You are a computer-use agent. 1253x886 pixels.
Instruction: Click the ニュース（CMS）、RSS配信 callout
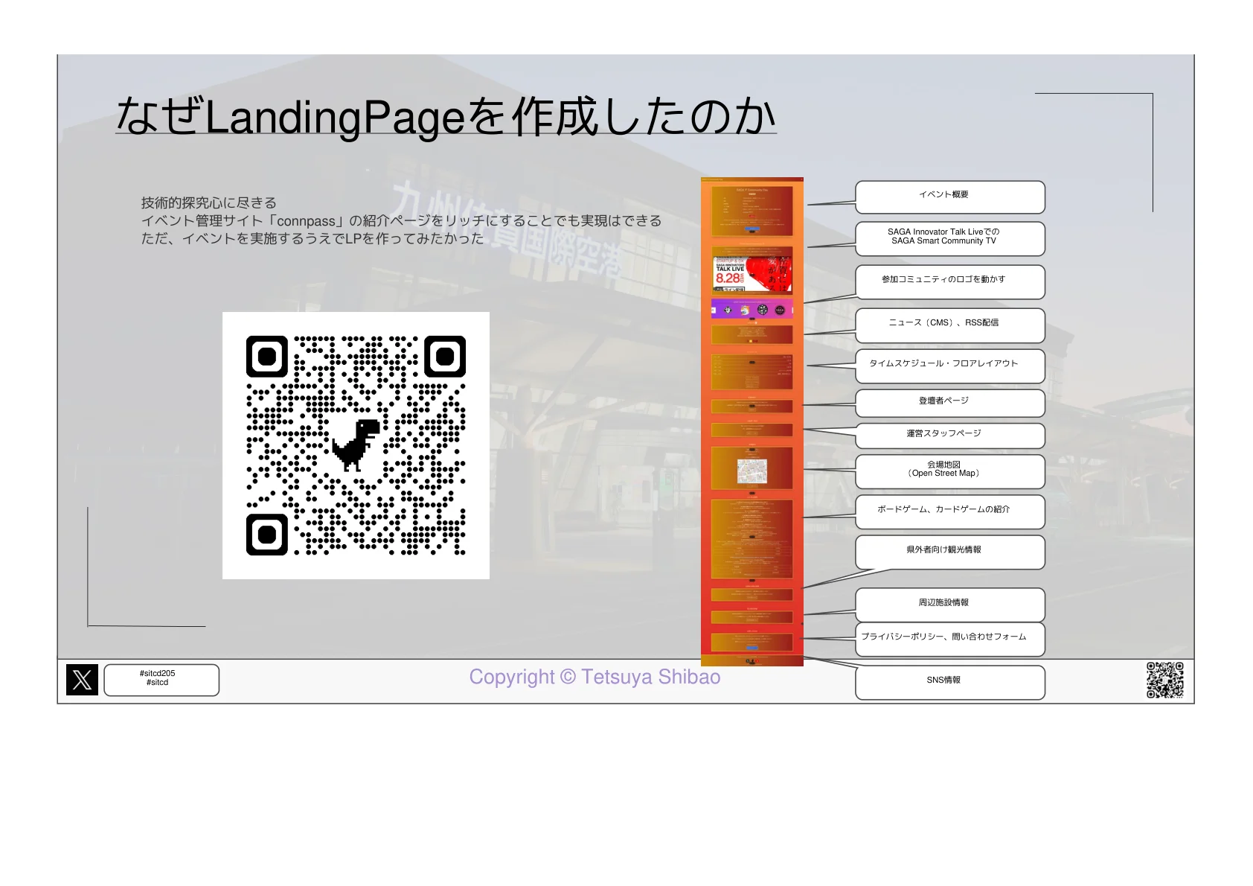coord(950,325)
